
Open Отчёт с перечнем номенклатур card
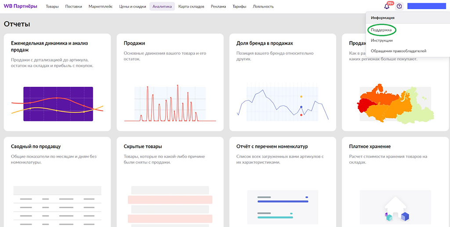pyautogui.click(x=283, y=182)
